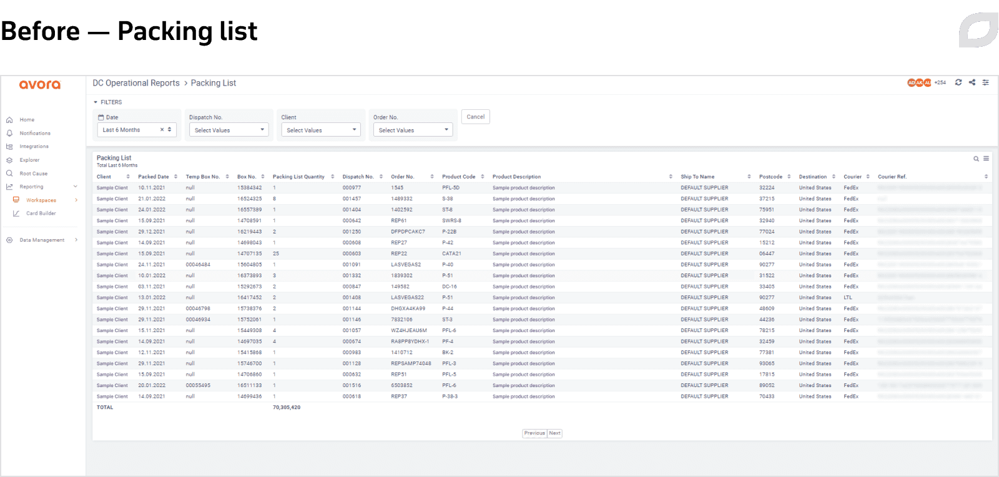Open the Packing List card hamburger menu
Image resolution: width=999 pixels, height=477 pixels.
(986, 159)
